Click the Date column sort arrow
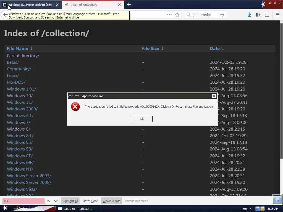 point(223,48)
